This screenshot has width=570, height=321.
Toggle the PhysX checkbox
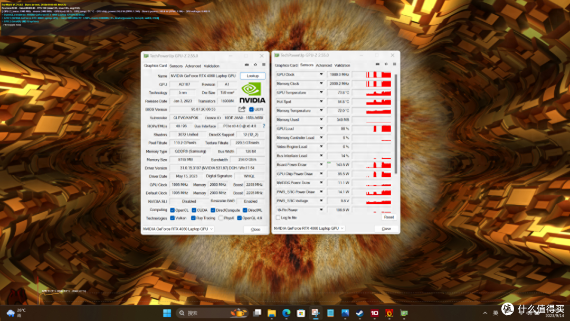221,218
